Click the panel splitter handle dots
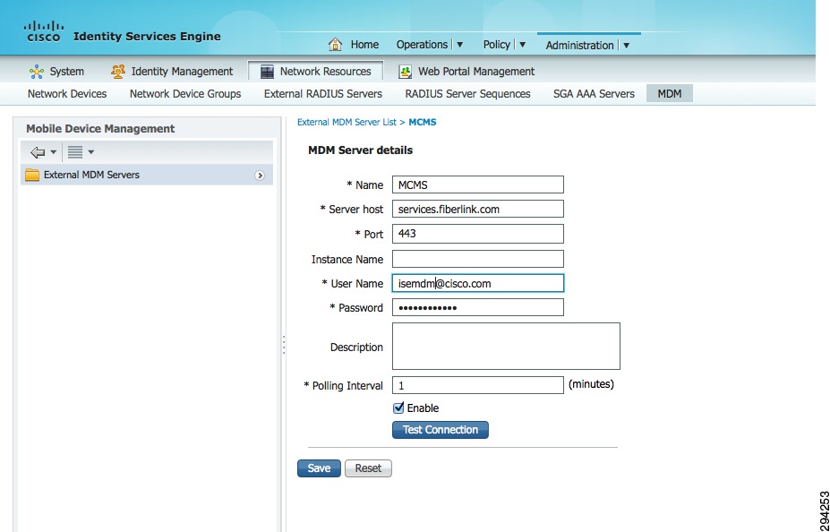 pos(284,345)
